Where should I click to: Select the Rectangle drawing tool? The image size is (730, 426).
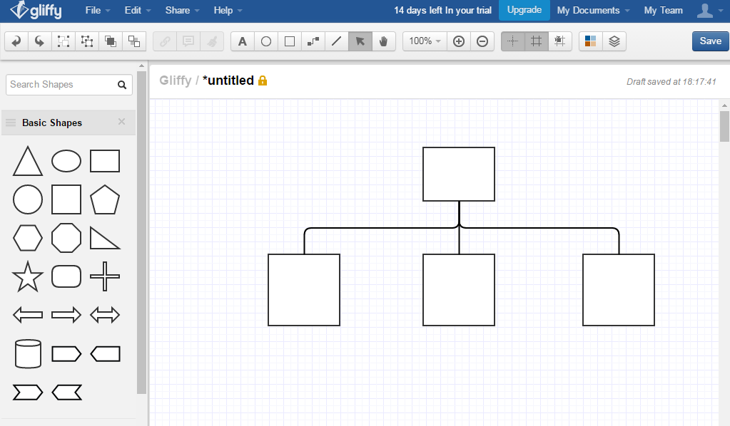(290, 41)
